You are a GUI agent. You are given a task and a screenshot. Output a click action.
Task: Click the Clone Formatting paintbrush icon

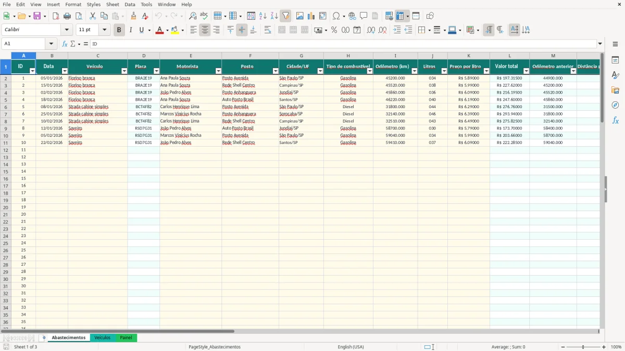pos(134,16)
